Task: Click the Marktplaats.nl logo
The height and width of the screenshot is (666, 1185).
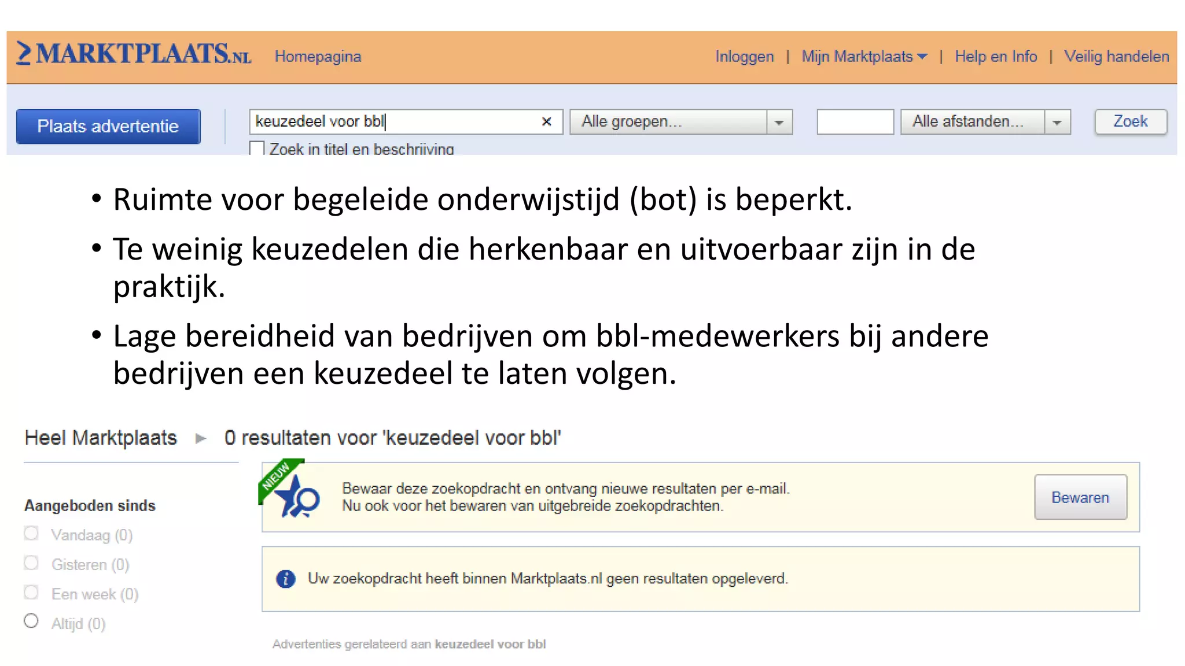Action: [x=134, y=53]
